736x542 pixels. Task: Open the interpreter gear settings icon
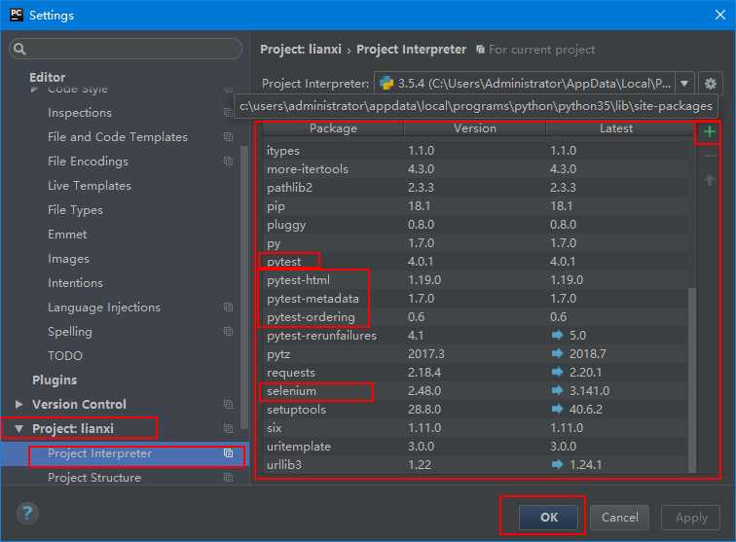pos(710,84)
